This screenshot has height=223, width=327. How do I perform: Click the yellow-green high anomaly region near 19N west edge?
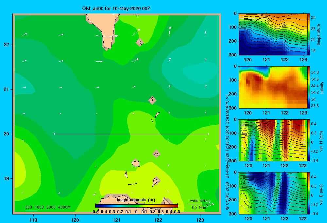tap(20, 171)
